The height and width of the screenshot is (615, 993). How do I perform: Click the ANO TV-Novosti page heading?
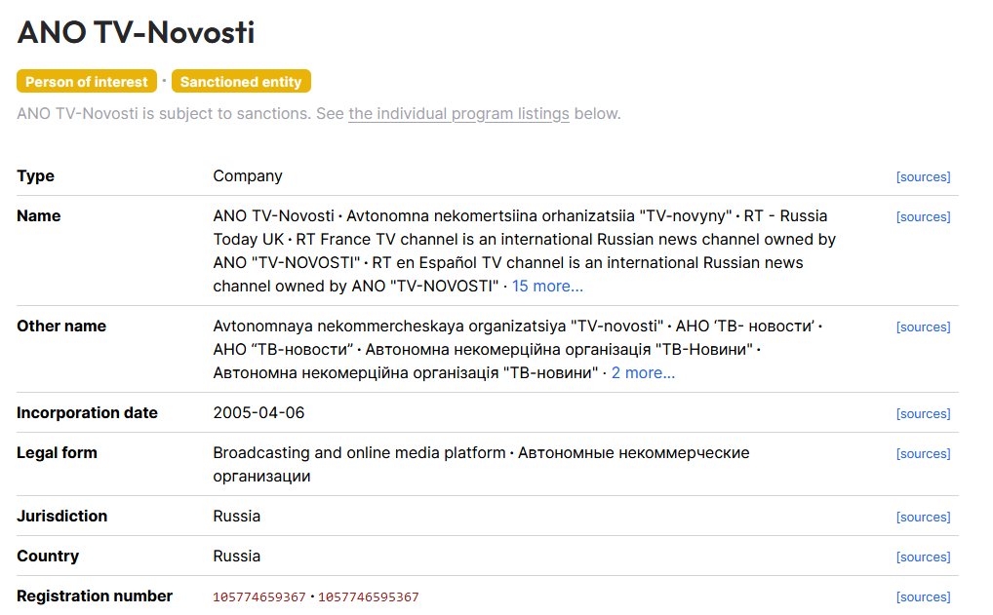point(137,32)
